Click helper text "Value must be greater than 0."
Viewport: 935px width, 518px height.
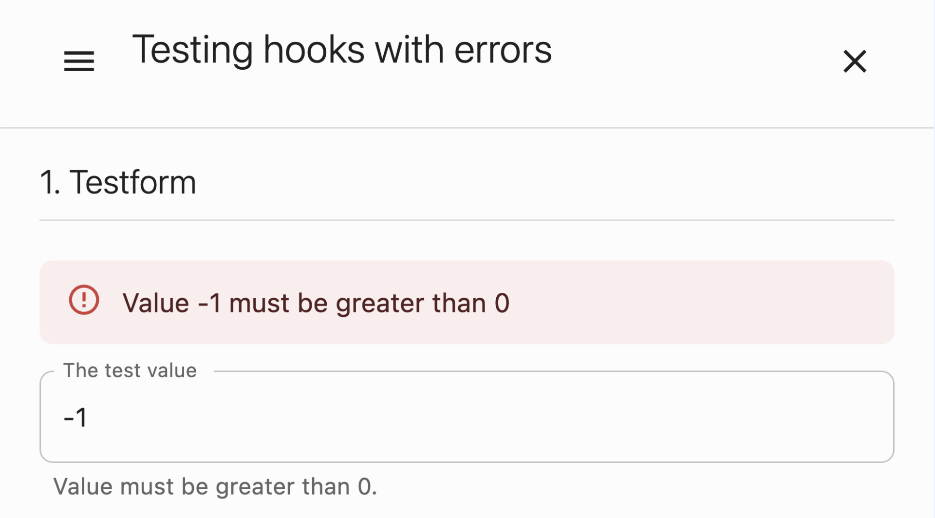click(x=215, y=487)
